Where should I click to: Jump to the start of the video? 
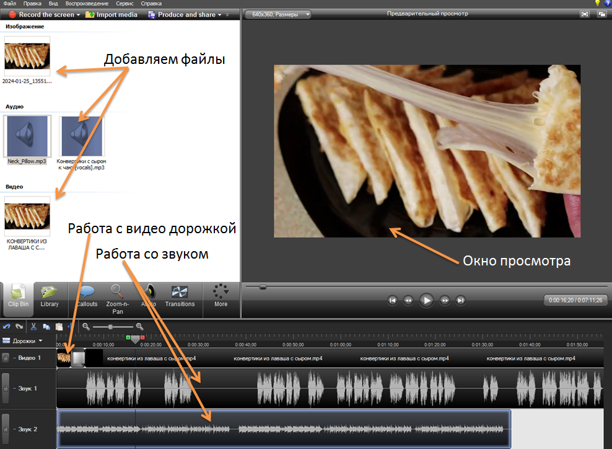click(x=393, y=301)
